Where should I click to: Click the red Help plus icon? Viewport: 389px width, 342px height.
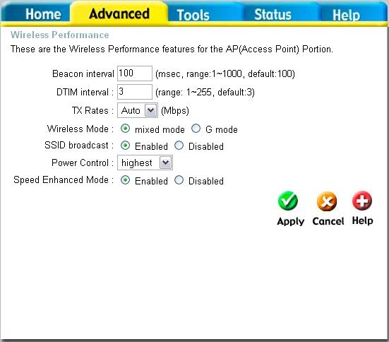(x=362, y=201)
